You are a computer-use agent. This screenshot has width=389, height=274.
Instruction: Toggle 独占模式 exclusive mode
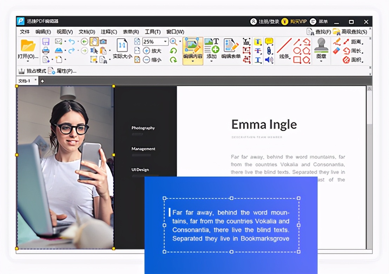(x=32, y=71)
